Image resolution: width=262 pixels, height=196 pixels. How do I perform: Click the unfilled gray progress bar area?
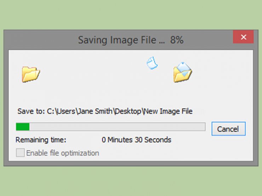(117, 127)
